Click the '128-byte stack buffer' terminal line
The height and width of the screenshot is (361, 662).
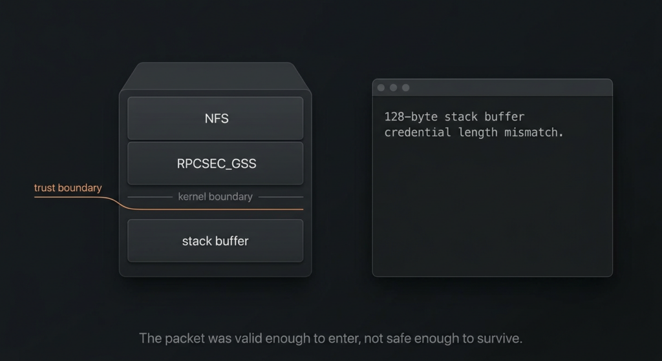454,117
